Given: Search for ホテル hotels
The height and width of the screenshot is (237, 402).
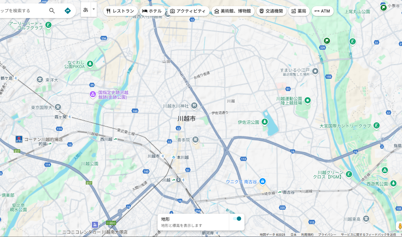Looking at the screenshot, I should coord(153,11).
